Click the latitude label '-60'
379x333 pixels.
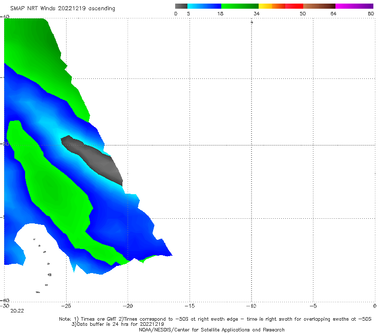pos(5,300)
